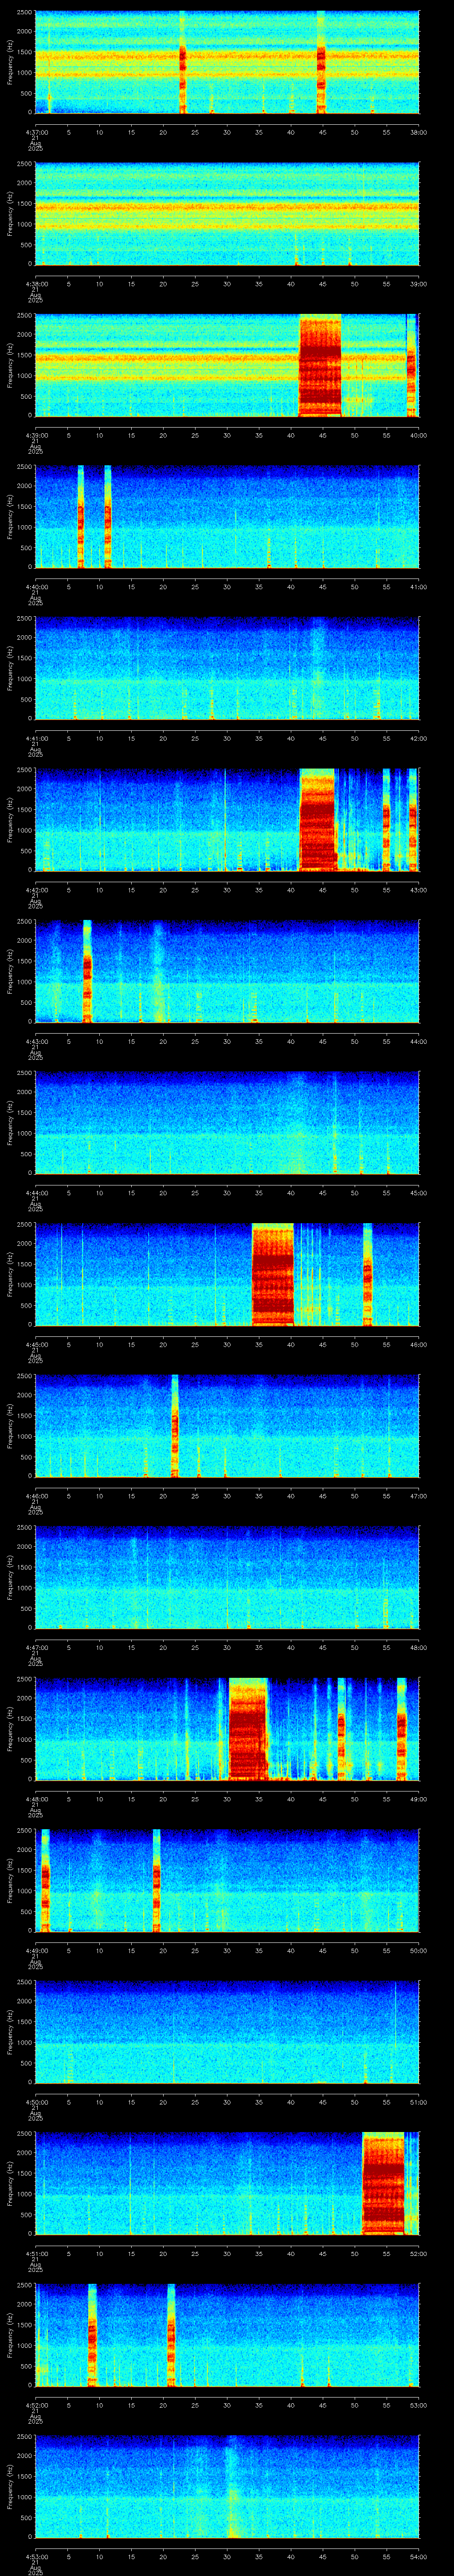Click the 4:50:00 start time label
Screen dimensions: 454x2576
click(x=36, y=2102)
